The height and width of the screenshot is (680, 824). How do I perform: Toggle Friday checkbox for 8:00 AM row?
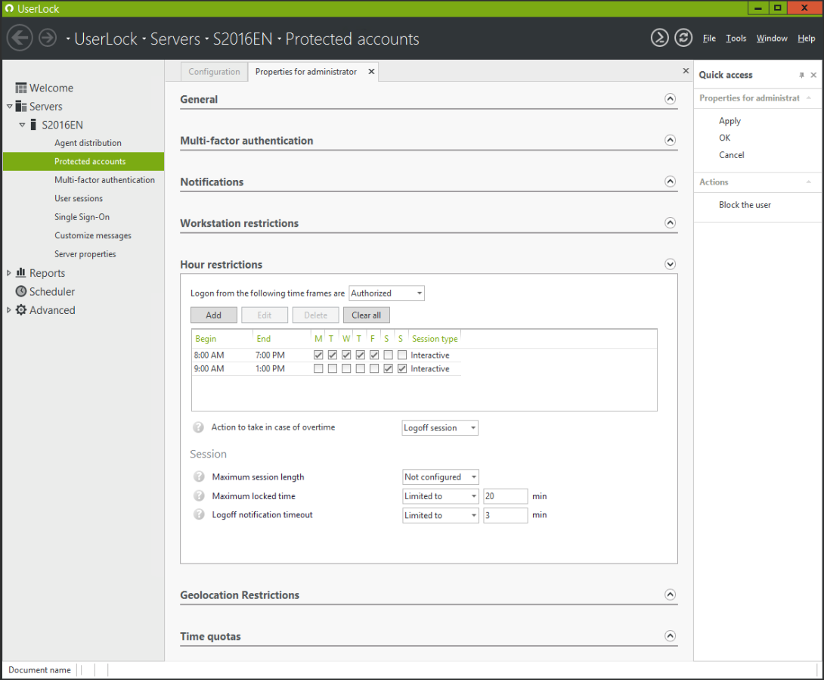[374, 355]
